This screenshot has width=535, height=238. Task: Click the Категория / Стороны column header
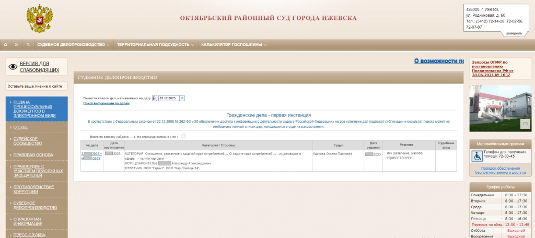218,145
